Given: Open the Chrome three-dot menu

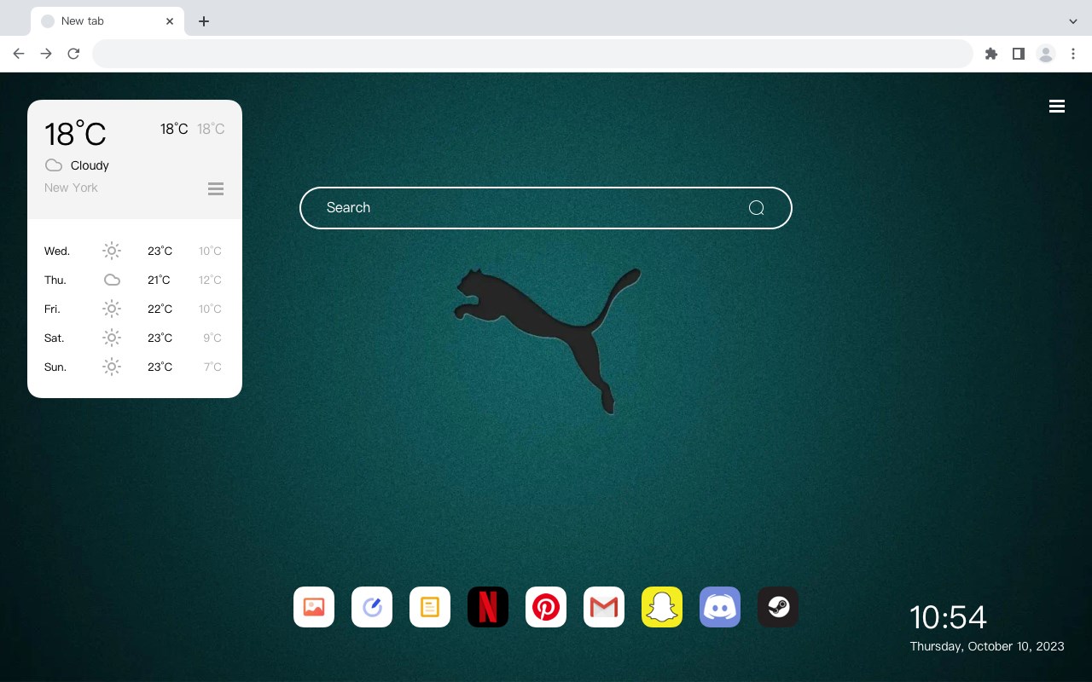Looking at the screenshot, I should coord(1073,54).
